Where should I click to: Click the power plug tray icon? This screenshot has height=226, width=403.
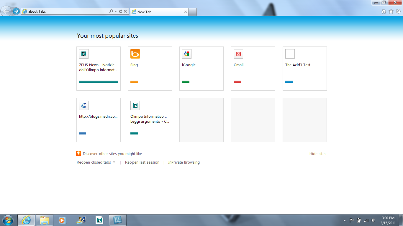click(359, 220)
